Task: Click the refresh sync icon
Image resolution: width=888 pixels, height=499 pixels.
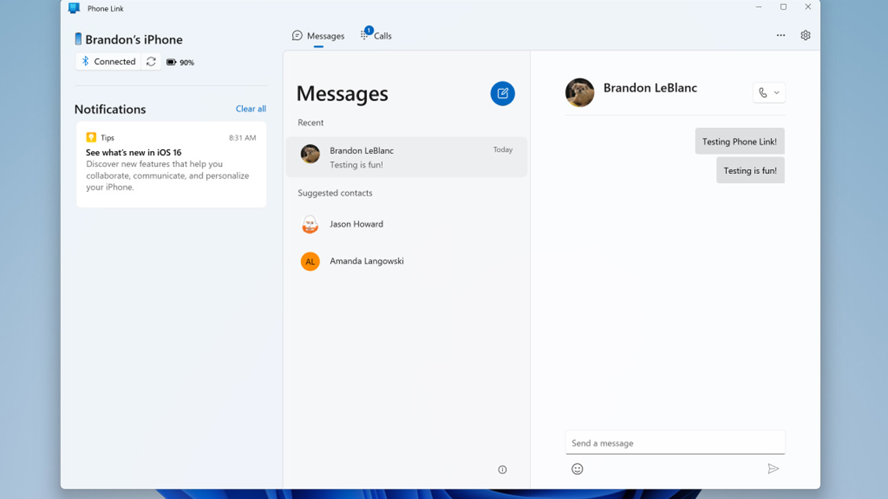Action: click(x=151, y=62)
